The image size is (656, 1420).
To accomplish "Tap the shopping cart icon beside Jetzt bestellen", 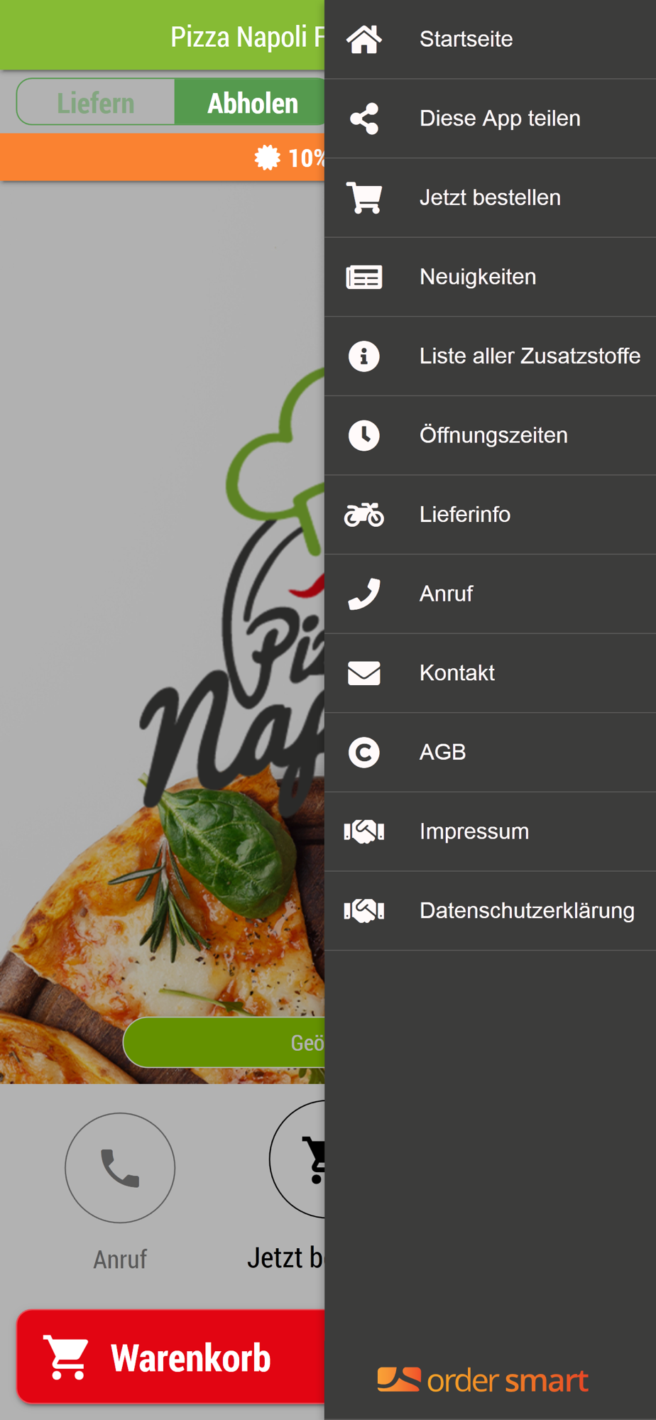I will 364,198.
